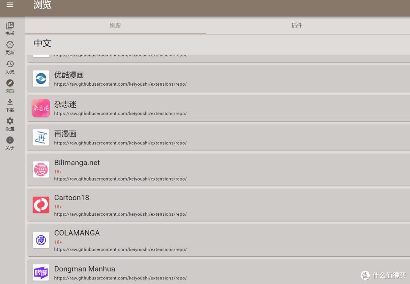The height and width of the screenshot is (284, 410).
Task: Click the Dongman Manhua purple icon
Action: click(41, 273)
